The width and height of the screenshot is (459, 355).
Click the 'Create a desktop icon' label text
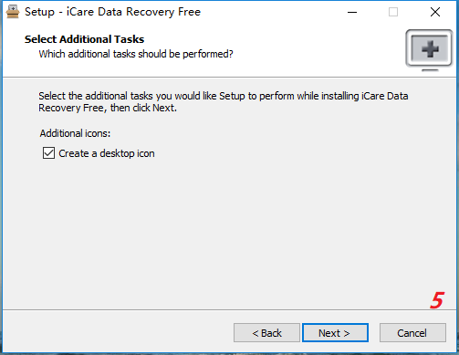click(107, 153)
